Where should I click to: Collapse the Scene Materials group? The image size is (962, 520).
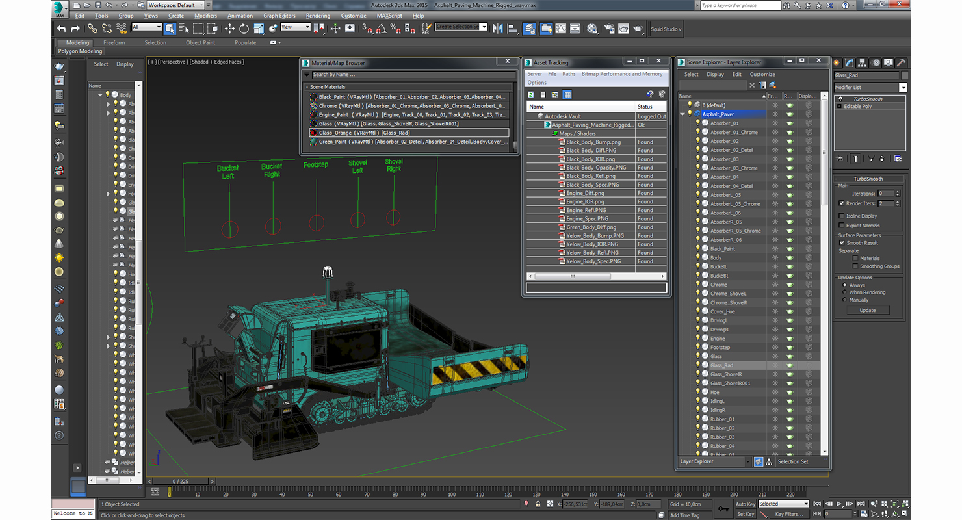(308, 87)
